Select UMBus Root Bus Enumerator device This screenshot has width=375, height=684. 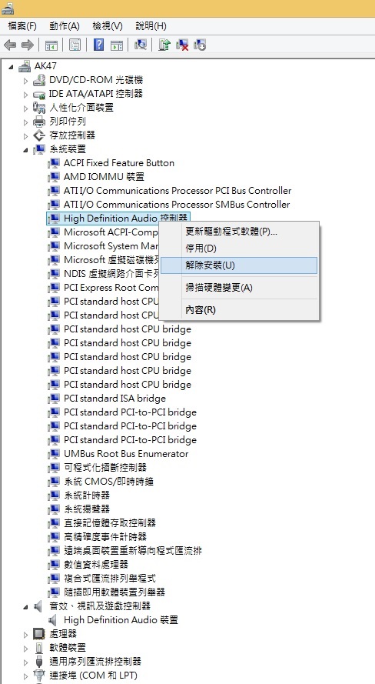click(126, 454)
